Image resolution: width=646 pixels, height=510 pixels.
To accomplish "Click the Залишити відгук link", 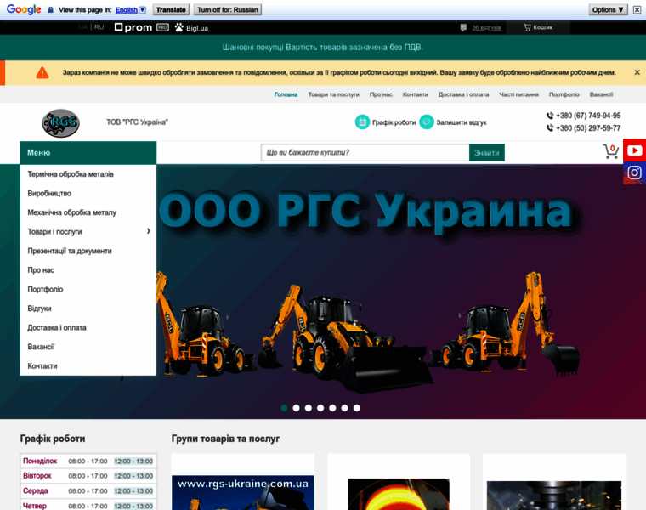I will (x=462, y=122).
